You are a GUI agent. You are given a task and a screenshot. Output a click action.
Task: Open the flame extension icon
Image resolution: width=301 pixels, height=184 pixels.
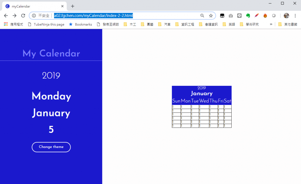[265, 16]
